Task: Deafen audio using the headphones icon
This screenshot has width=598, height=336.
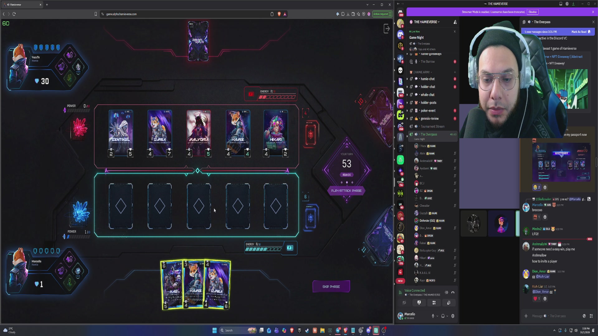Action: pos(443,316)
